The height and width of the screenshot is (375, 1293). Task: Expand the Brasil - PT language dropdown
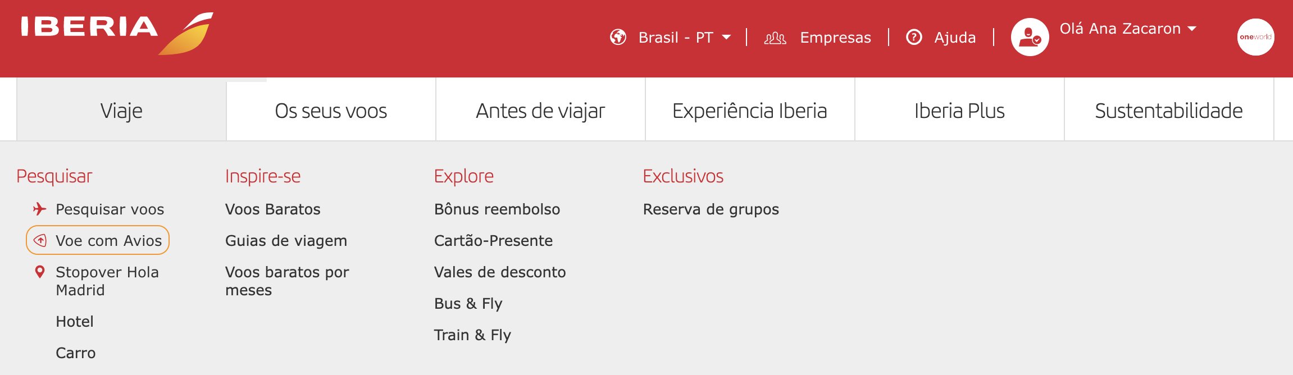click(x=685, y=37)
